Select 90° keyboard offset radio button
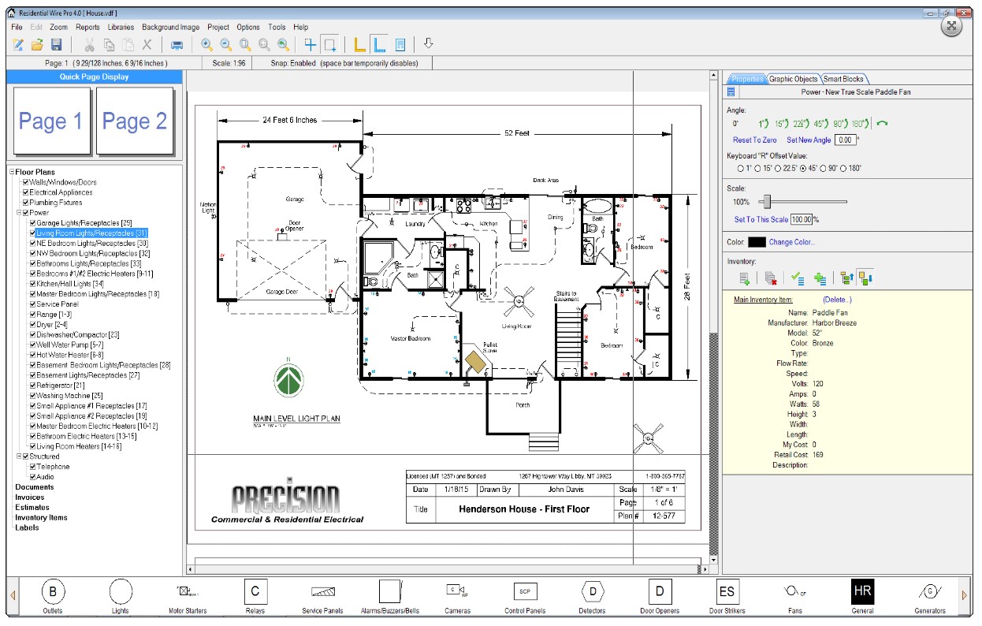Screen dimensions: 982x626 (x=823, y=168)
